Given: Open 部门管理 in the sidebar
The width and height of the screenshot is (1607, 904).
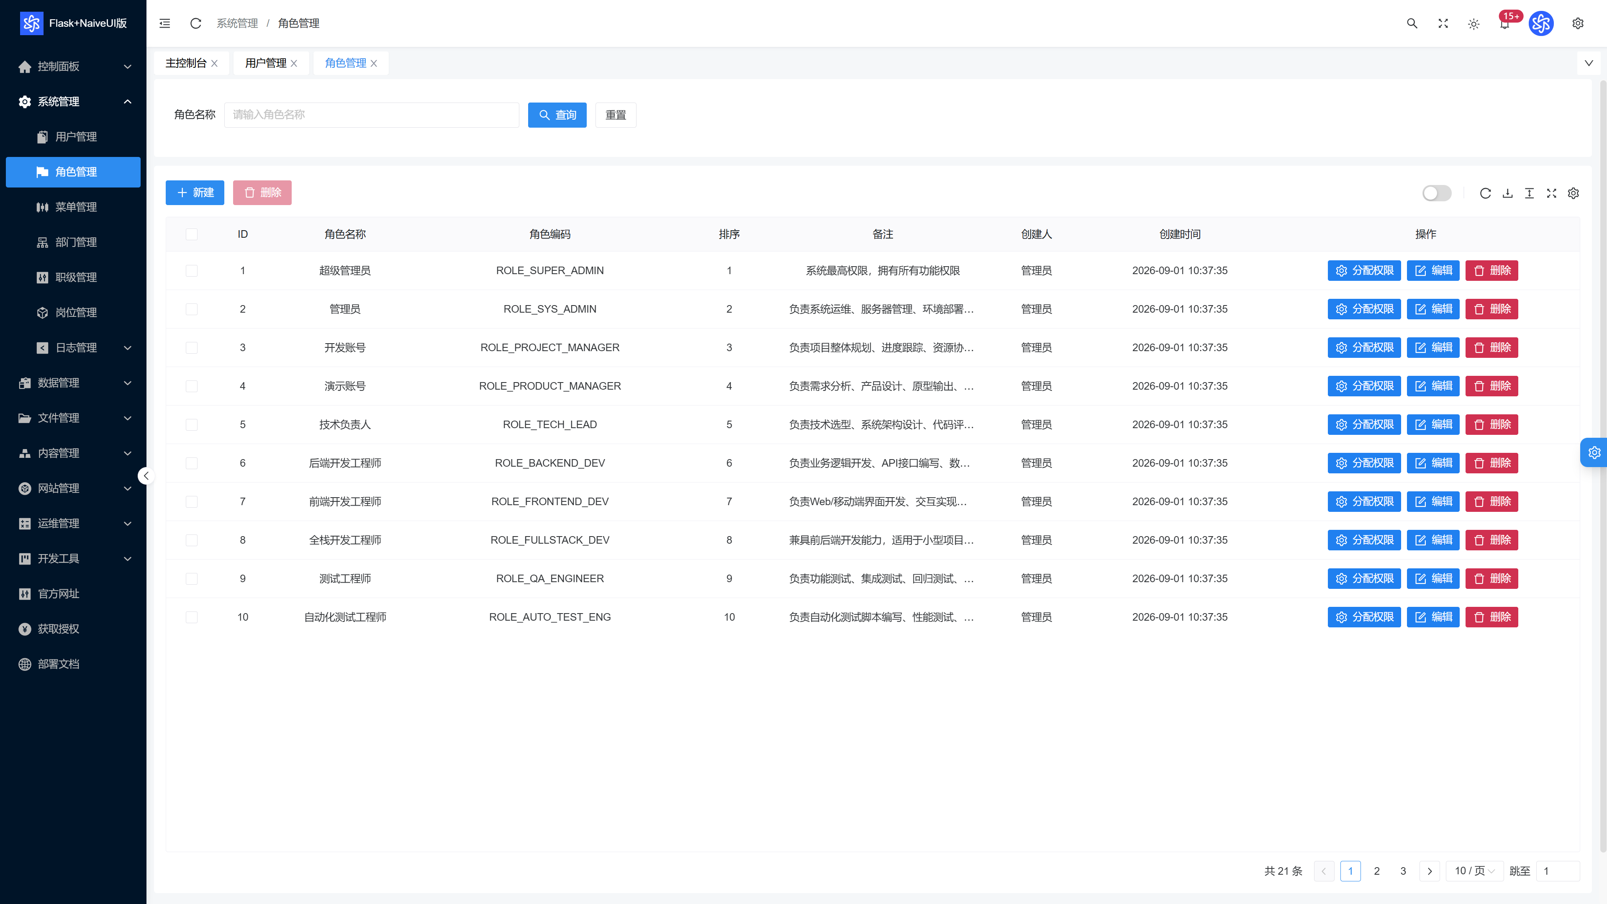Looking at the screenshot, I should click(73, 242).
